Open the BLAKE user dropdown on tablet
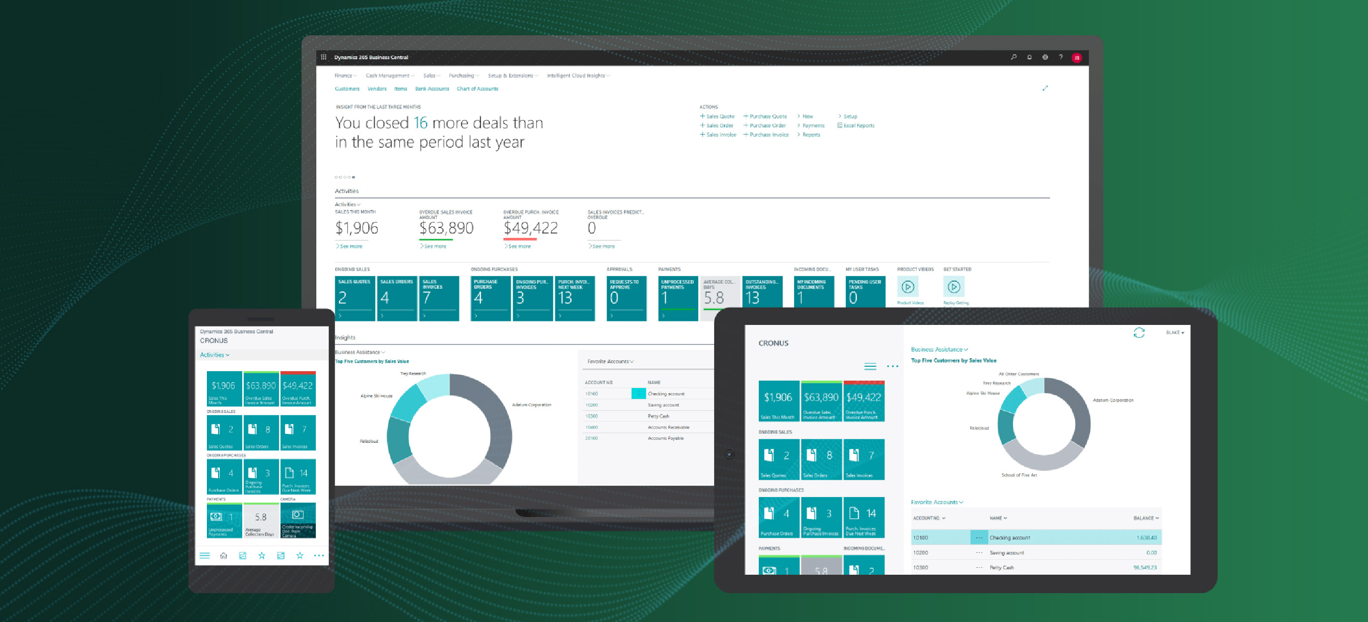 (1175, 333)
